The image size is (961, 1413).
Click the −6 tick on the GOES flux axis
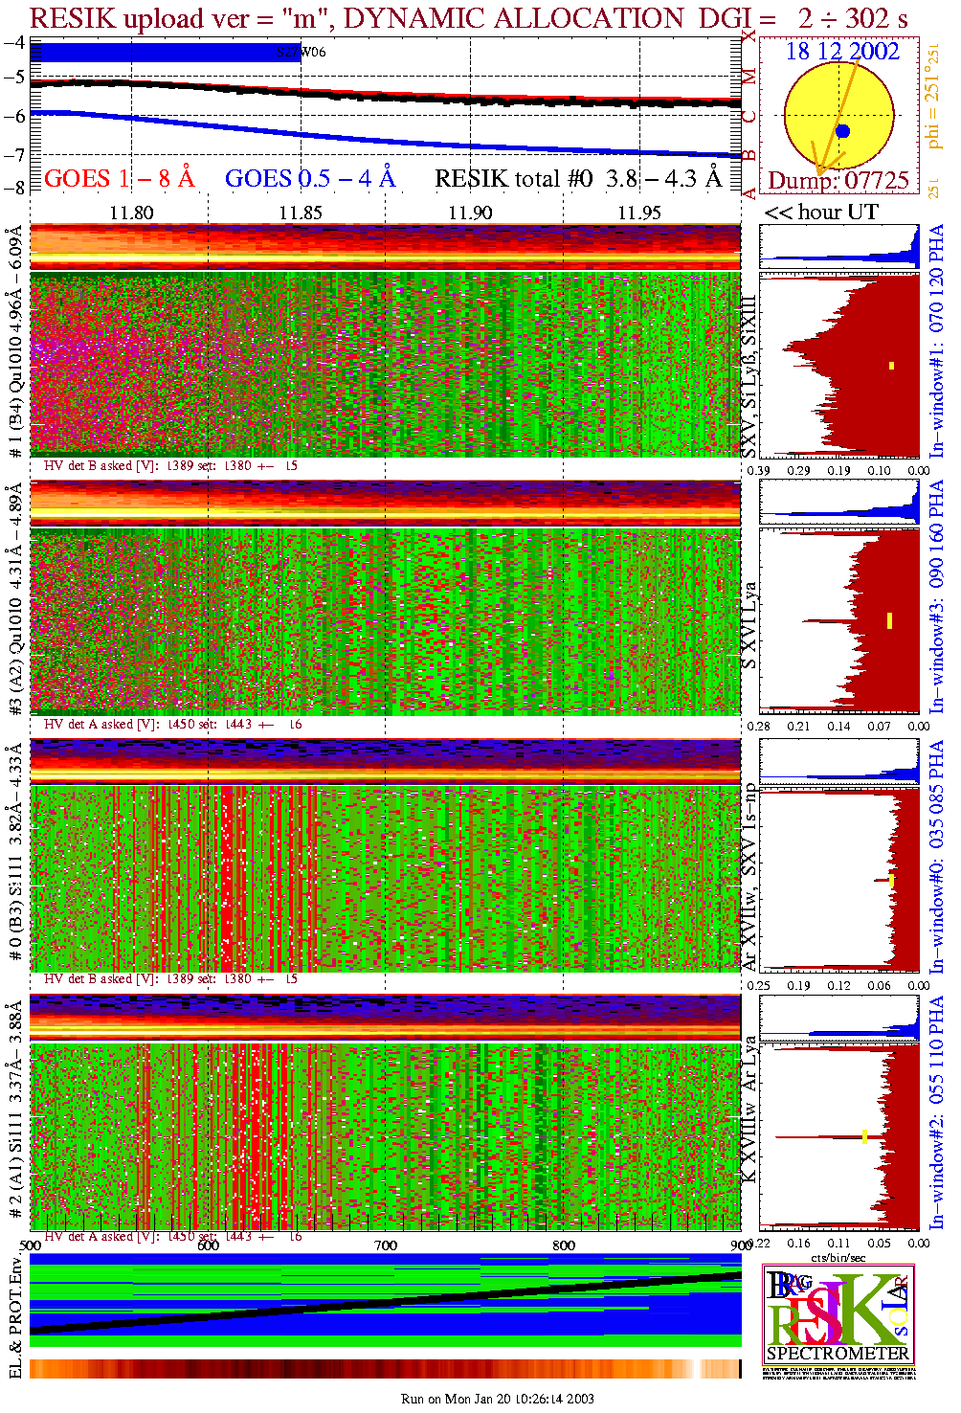[13, 116]
